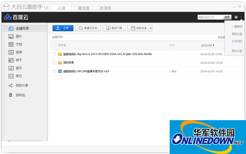Select the 视频 video category icon
246x154 pixels.
(11, 52)
